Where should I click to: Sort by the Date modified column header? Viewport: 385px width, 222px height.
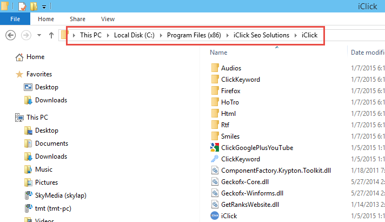367,53
